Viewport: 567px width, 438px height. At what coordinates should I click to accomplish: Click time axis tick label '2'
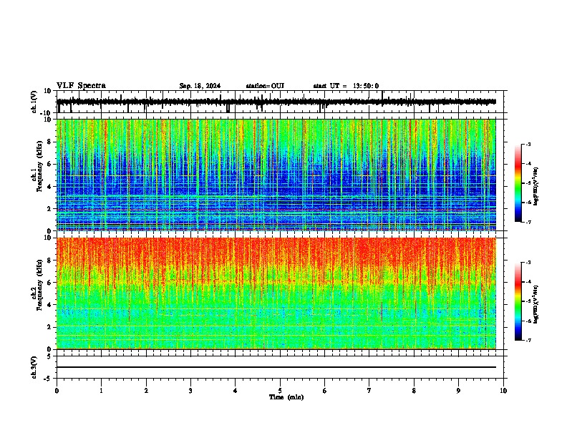coord(146,391)
